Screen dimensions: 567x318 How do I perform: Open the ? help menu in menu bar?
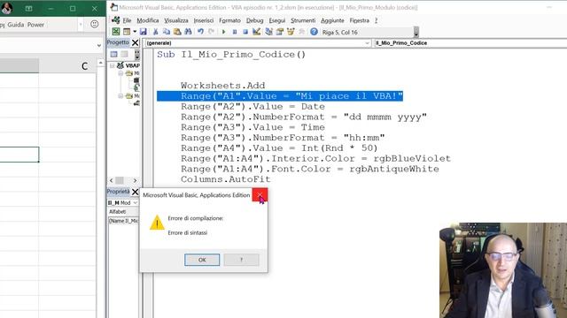(x=376, y=20)
